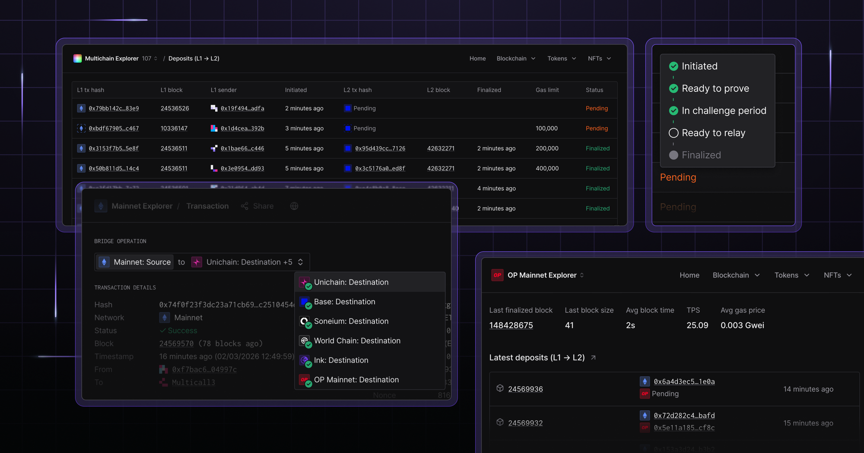Open the last finalized block 148428675 link
The image size is (864, 453).
coord(511,325)
